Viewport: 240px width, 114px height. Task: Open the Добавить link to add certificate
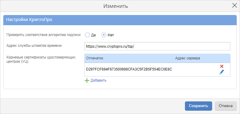tap(98, 80)
